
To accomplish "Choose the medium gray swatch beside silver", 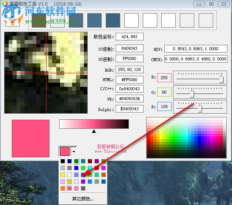I will click(70, 168).
